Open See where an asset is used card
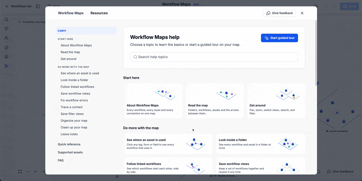Screen dimensions: 362x181 [x=168, y=144]
